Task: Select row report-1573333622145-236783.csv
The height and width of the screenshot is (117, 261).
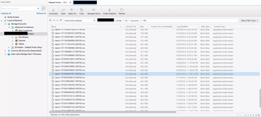Action: (154, 107)
